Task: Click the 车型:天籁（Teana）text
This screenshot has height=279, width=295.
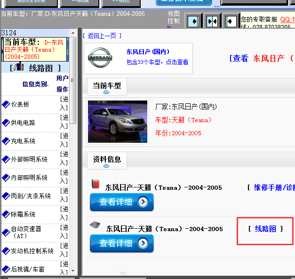Action: 183,120
